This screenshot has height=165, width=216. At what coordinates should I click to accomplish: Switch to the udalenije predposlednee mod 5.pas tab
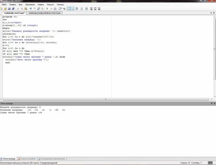[44, 13]
